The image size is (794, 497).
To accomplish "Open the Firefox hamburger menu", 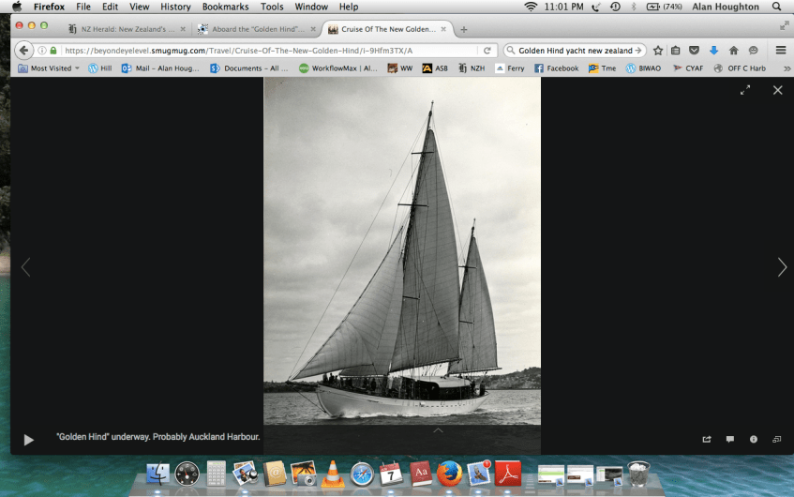I will pos(780,50).
